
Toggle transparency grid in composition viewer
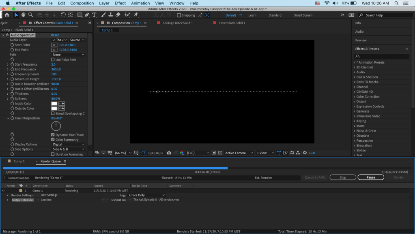[x=220, y=153]
